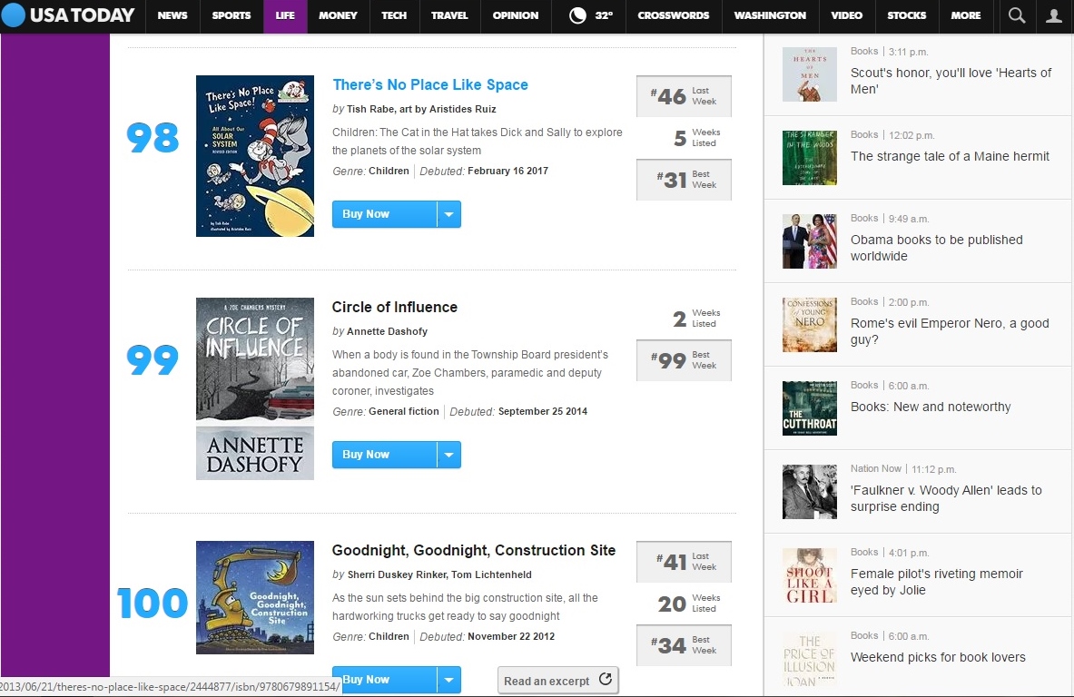The width and height of the screenshot is (1074, 697).
Task: Click Buy Now for Circle of Influence
Action: coord(384,455)
